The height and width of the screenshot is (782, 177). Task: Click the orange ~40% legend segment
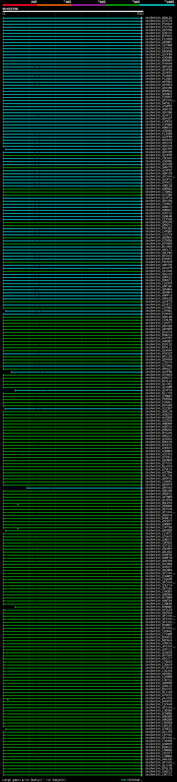point(54,5)
